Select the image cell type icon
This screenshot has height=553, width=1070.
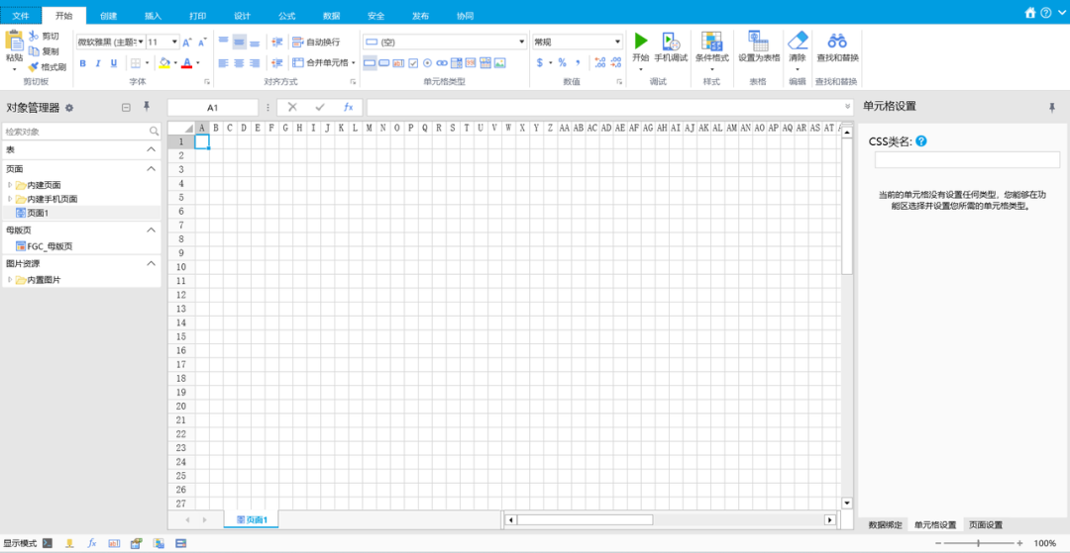tap(499, 63)
